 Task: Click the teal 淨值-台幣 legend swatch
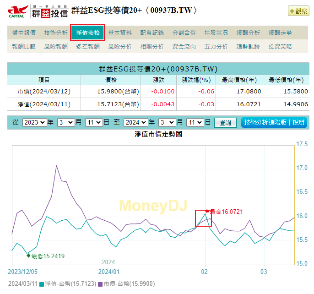pyautogui.click(x=42, y=284)
